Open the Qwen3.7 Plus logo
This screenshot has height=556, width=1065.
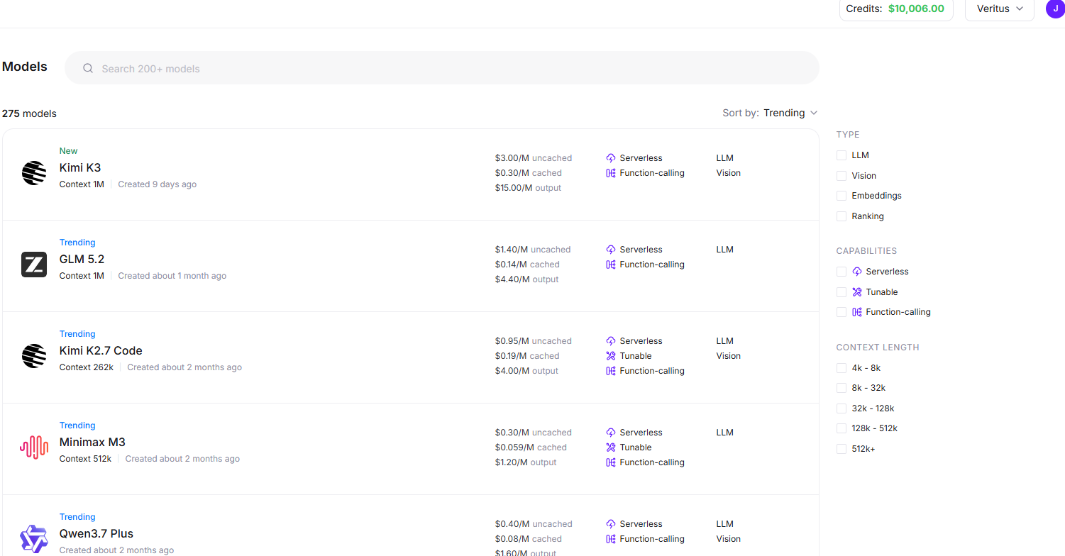(x=34, y=539)
